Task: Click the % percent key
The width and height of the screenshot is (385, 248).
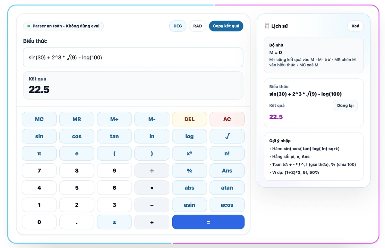Action: tap(189, 170)
